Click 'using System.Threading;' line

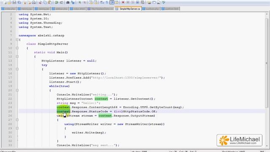(x=40, y=23)
